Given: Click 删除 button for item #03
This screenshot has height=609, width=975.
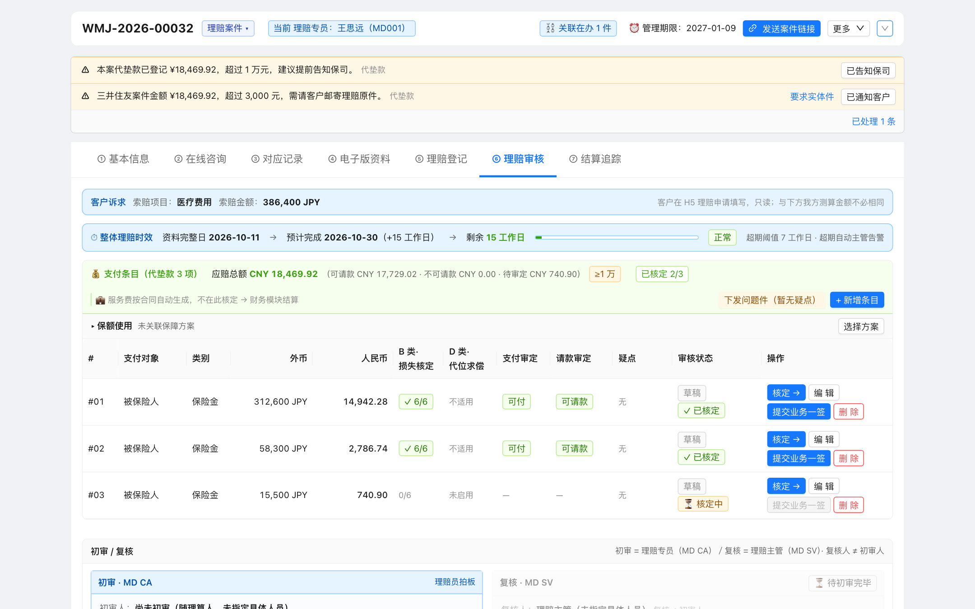Looking at the screenshot, I should click(x=849, y=505).
